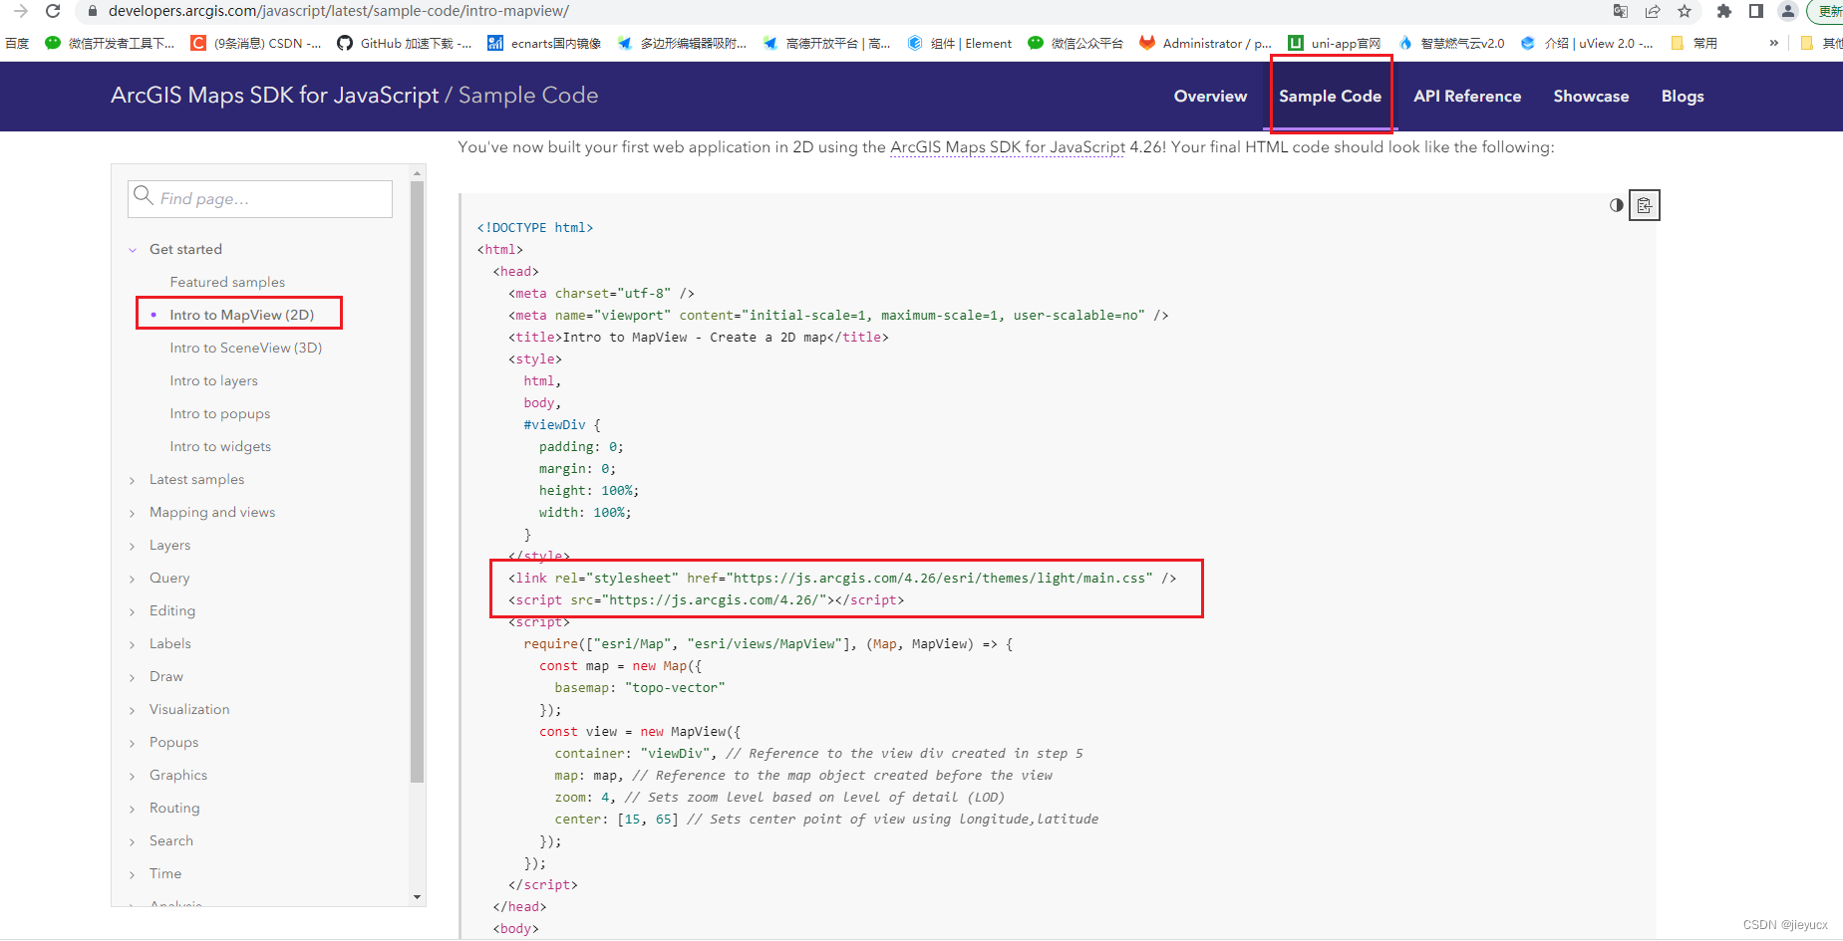Viewport: 1843px width, 941px height.
Task: Open the Blogs tab
Action: tap(1683, 96)
